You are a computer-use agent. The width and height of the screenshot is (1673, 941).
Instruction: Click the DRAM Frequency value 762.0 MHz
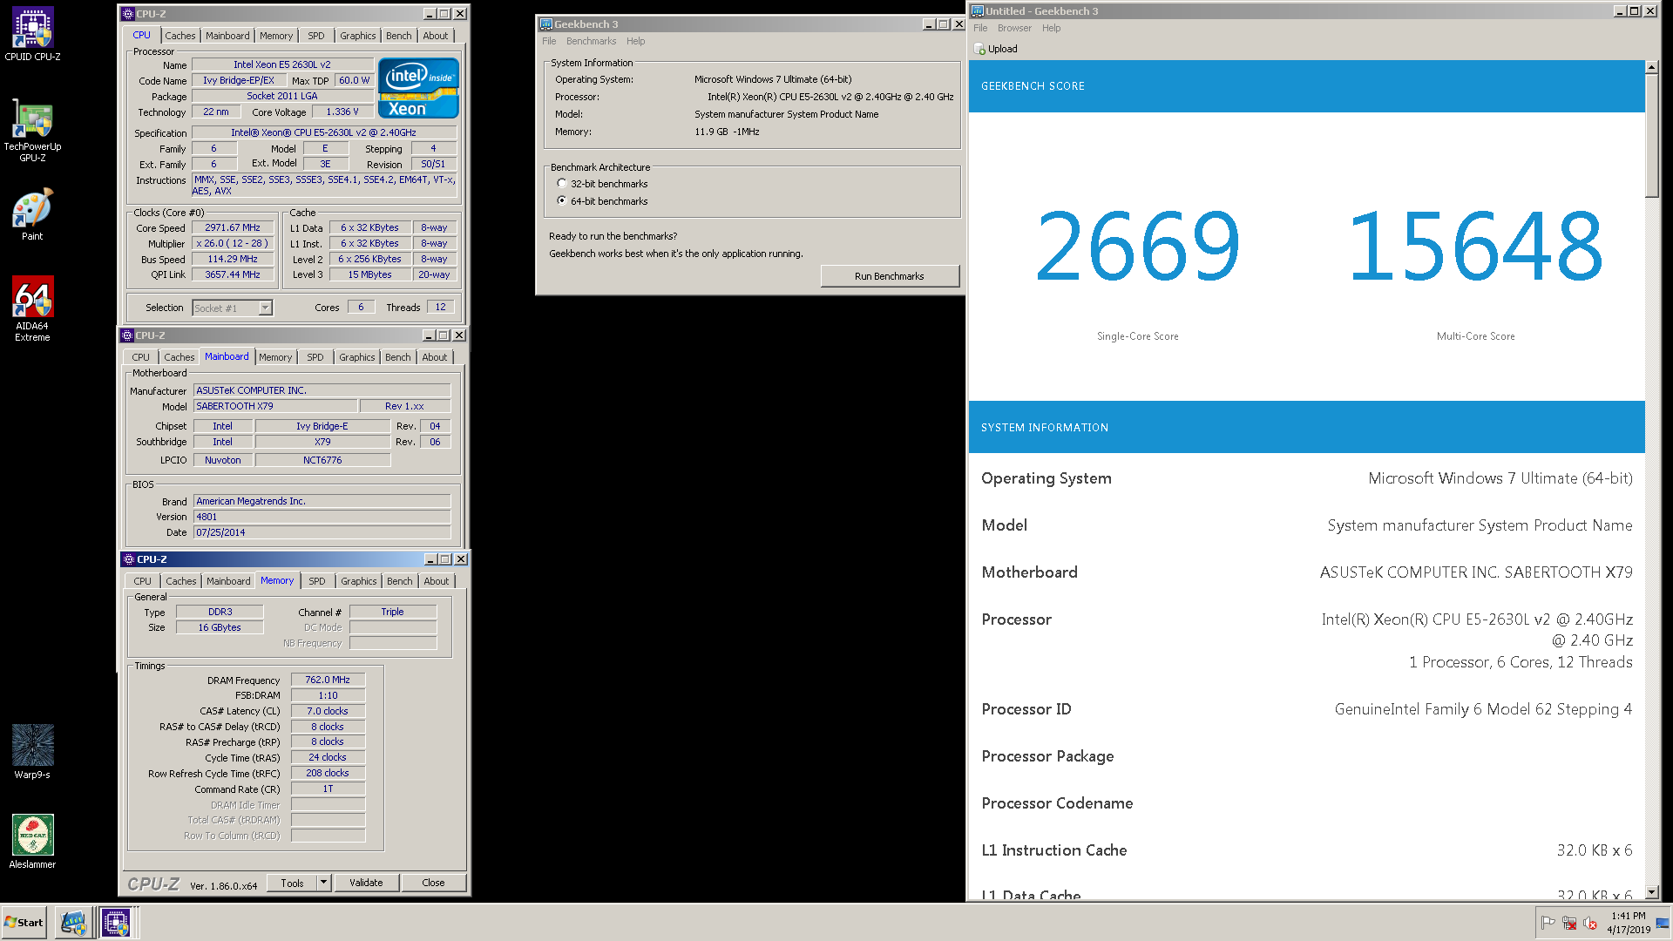pos(328,680)
